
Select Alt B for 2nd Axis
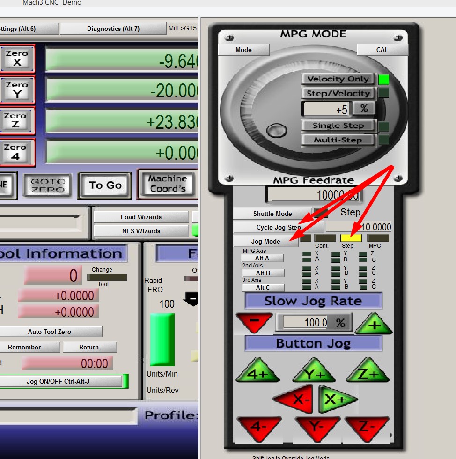tap(263, 273)
